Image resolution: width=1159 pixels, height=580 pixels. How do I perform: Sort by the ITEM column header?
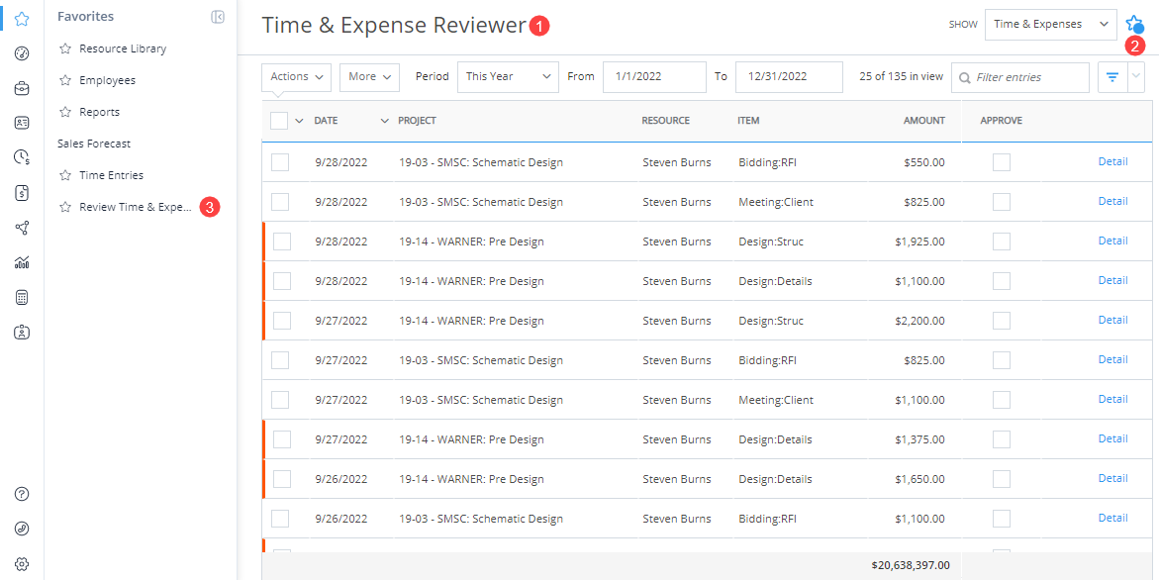748,121
